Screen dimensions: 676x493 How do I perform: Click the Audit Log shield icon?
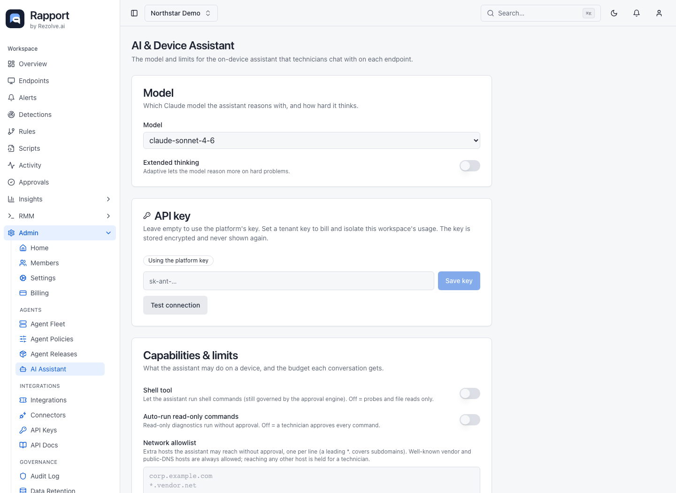[x=23, y=476]
